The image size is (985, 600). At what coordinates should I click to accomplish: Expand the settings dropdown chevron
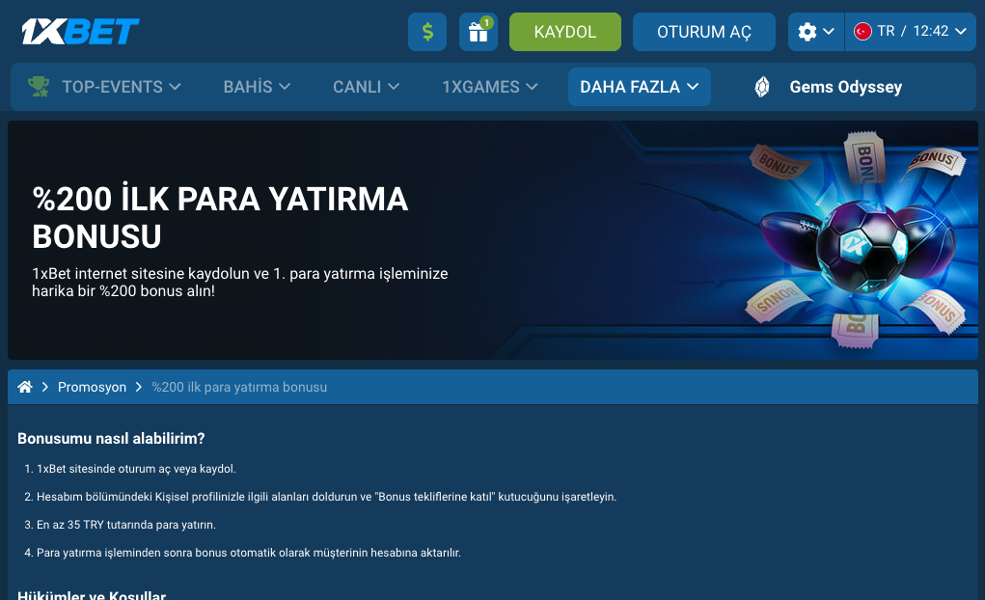click(829, 32)
